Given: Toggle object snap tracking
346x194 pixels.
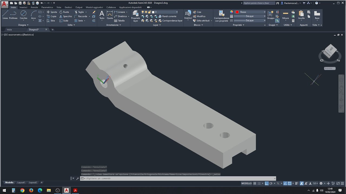Looking at the screenshot, I should tap(285, 183).
